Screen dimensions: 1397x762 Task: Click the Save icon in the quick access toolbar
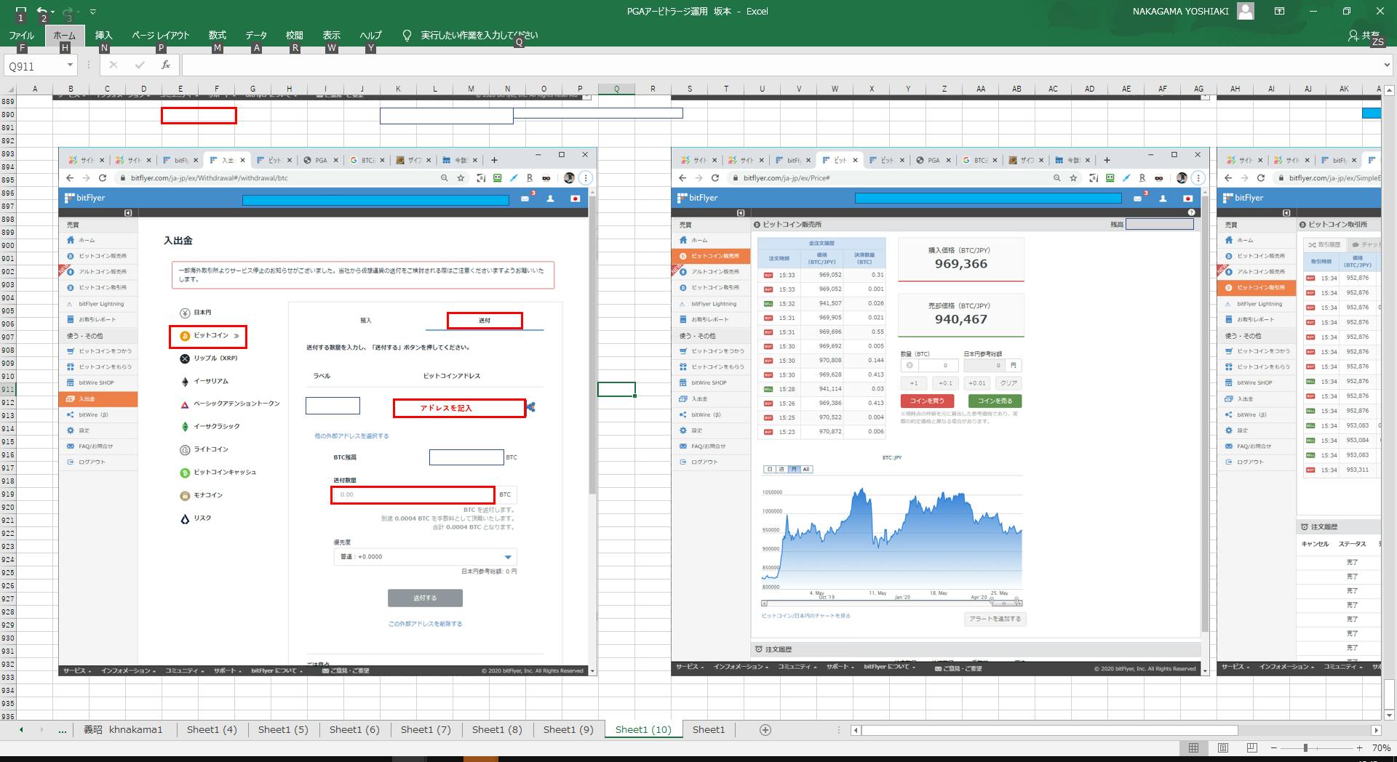20,11
